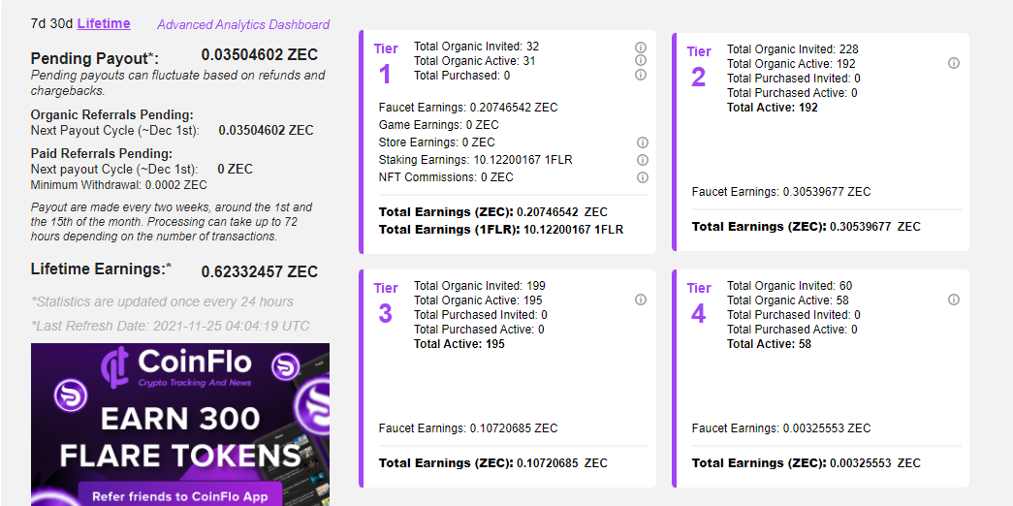This screenshot has height=506, width=1013.
Task: Click info icon beside Tier 1 Total Organic Invited
Action: [641, 47]
